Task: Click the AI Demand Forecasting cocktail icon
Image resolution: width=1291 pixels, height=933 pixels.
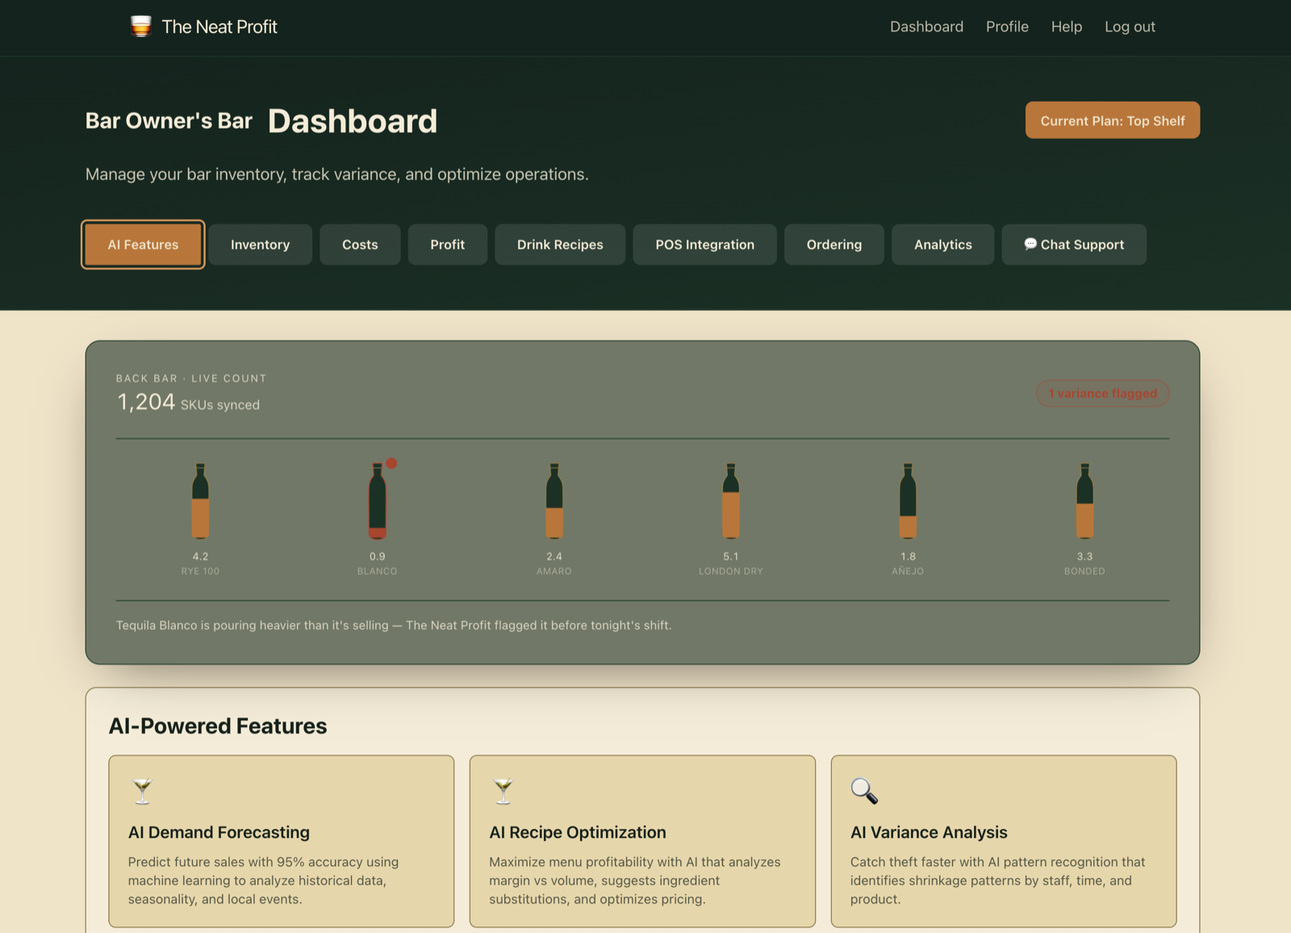Action: (x=142, y=791)
